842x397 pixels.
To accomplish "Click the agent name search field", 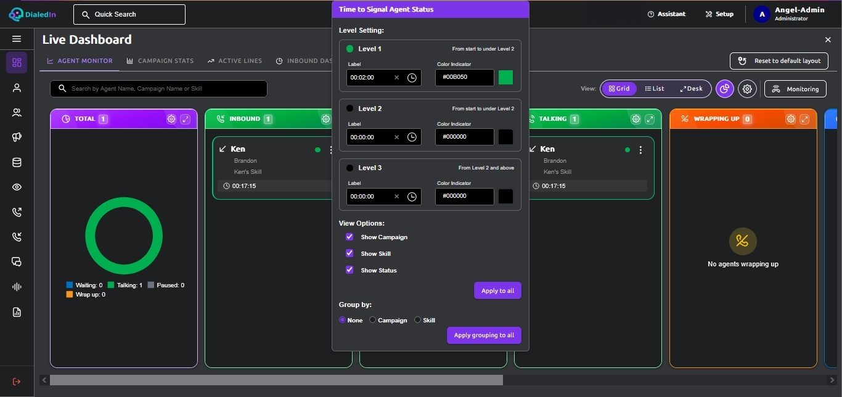I will pyautogui.click(x=158, y=89).
